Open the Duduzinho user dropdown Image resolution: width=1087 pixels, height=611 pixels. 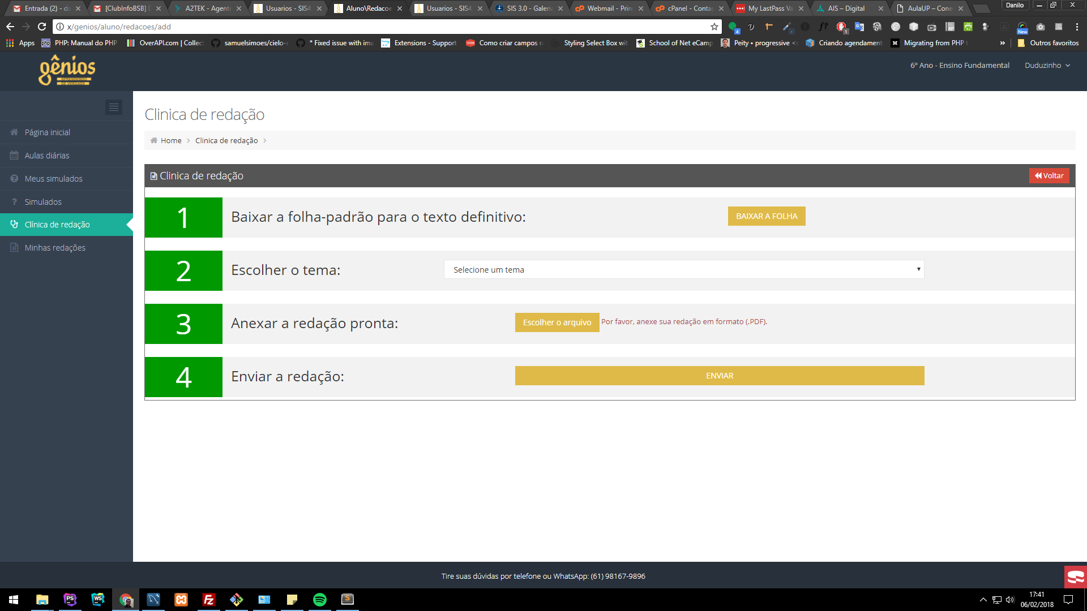[x=1047, y=66]
